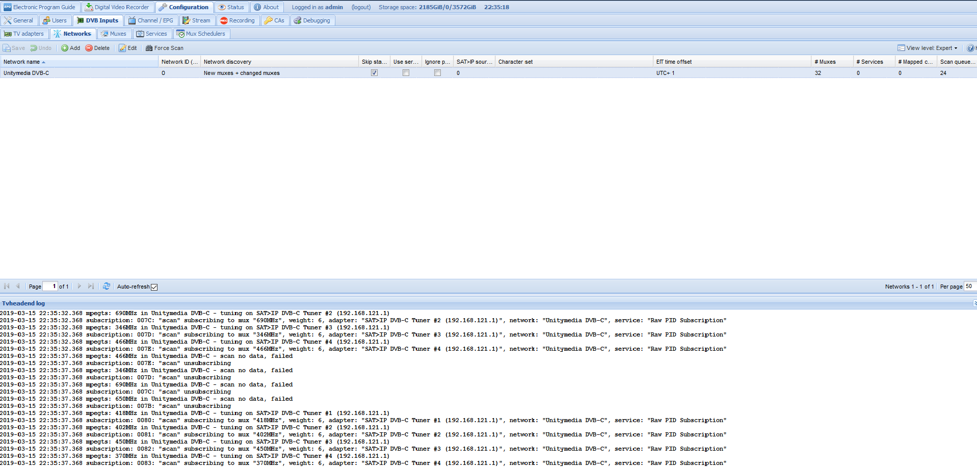Image resolution: width=977 pixels, height=467 pixels.
Task: Add a new network
Action: click(x=71, y=48)
